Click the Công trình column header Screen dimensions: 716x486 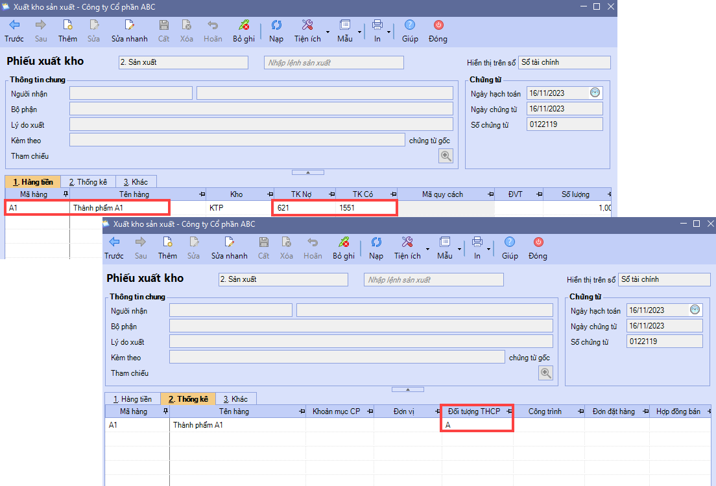(x=544, y=411)
